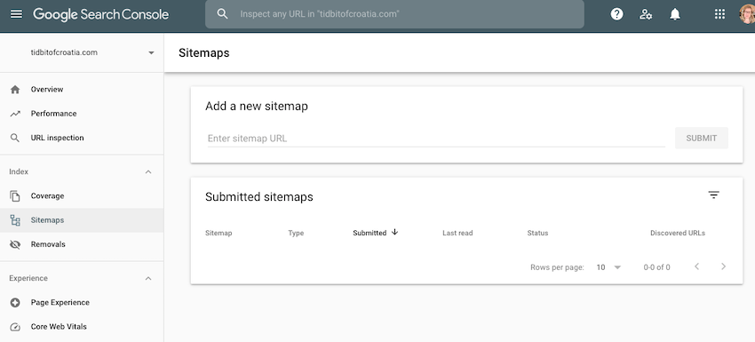Sort by Submitted column header
Viewport: 755px width, 342px height.
click(370, 233)
